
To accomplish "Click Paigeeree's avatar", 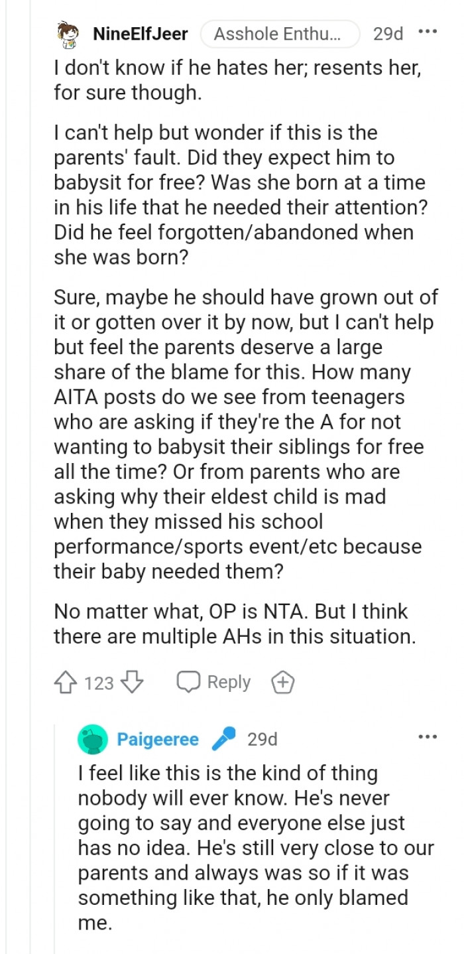I will pos(93,739).
